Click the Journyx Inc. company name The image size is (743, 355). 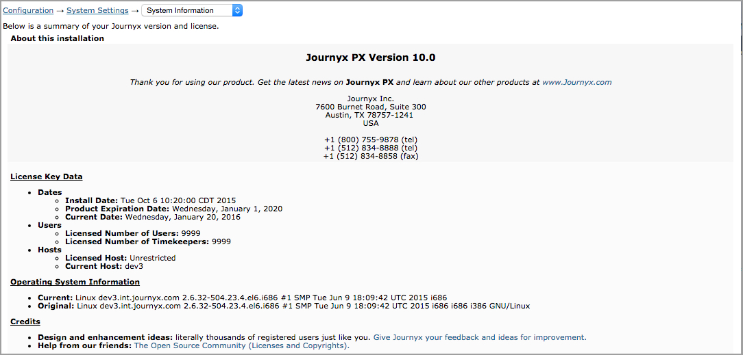371,98
